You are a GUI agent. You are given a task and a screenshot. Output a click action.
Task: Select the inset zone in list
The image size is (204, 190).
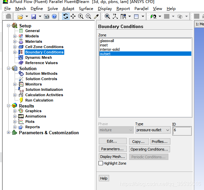145,45
